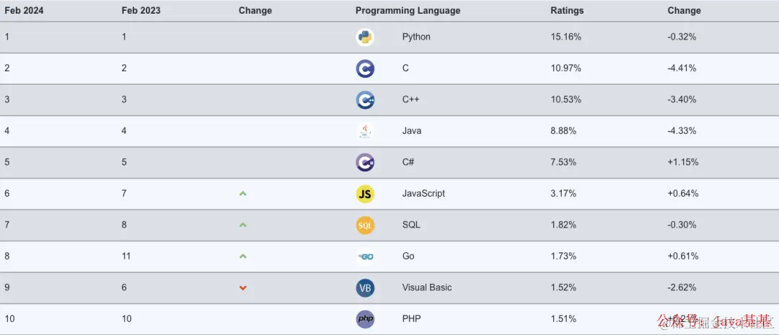Click the Visual Basic language name

coord(427,287)
